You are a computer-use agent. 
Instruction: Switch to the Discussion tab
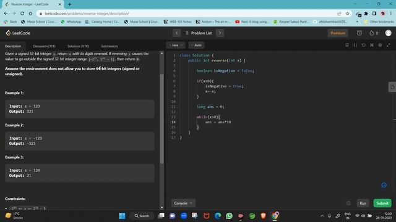click(x=44, y=46)
